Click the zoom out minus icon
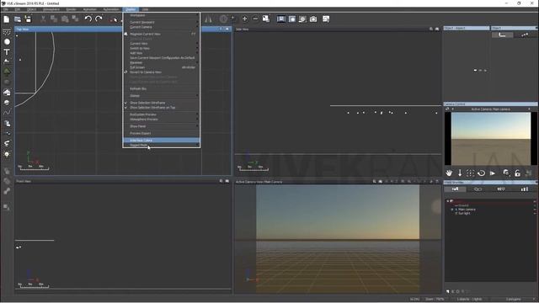 tap(255, 19)
